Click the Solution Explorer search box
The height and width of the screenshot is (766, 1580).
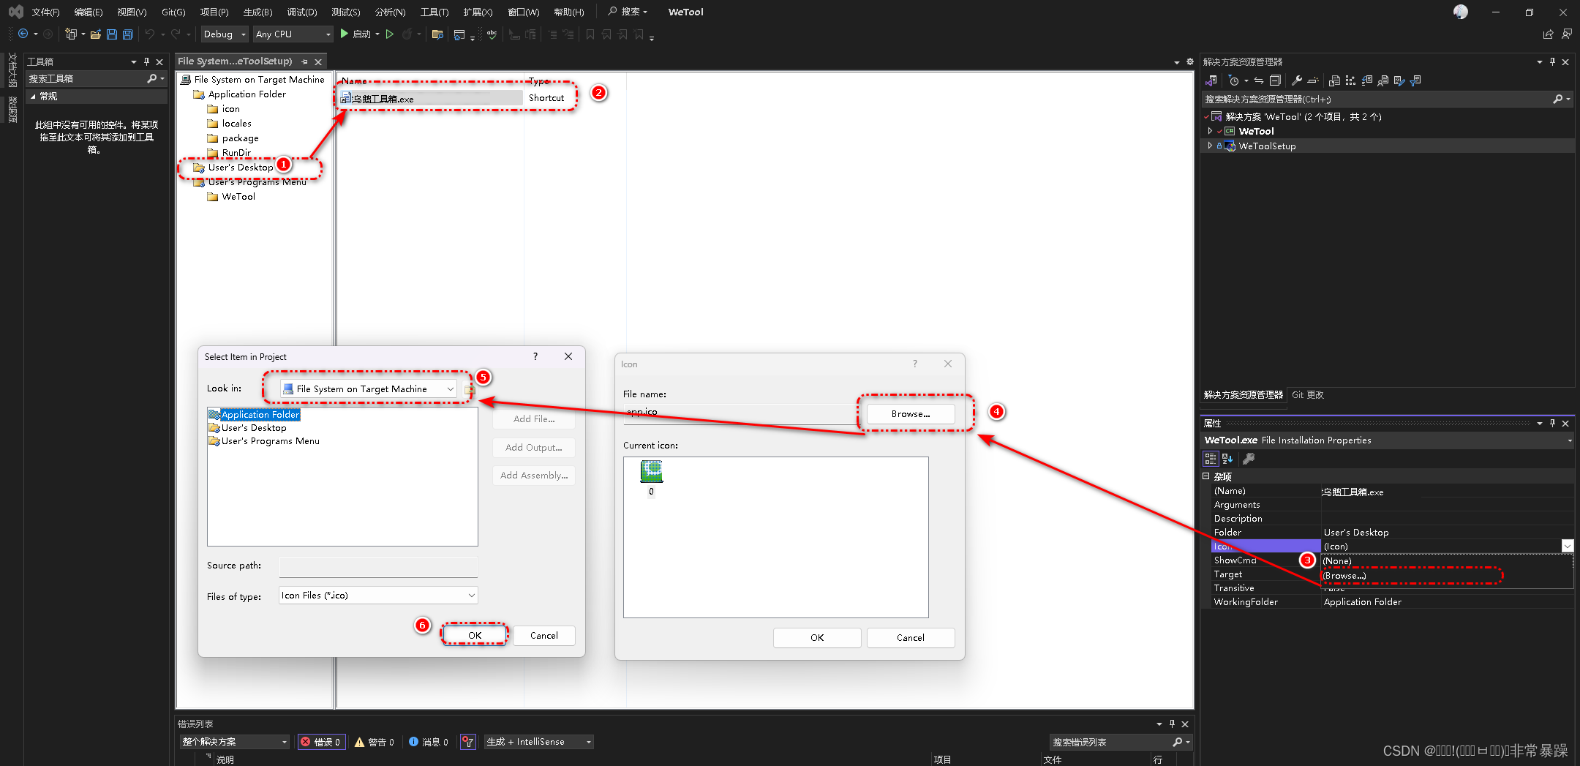[1387, 99]
